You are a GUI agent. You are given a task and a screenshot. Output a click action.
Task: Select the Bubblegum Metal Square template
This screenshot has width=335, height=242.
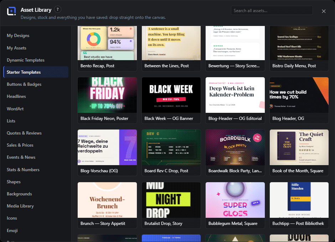pyautogui.click(x=235, y=205)
